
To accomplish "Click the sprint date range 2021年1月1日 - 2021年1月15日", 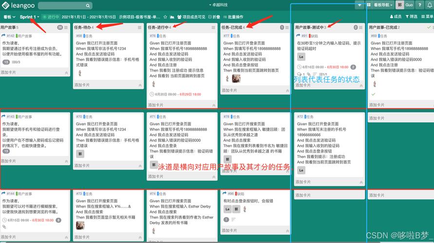I will 89,17.
